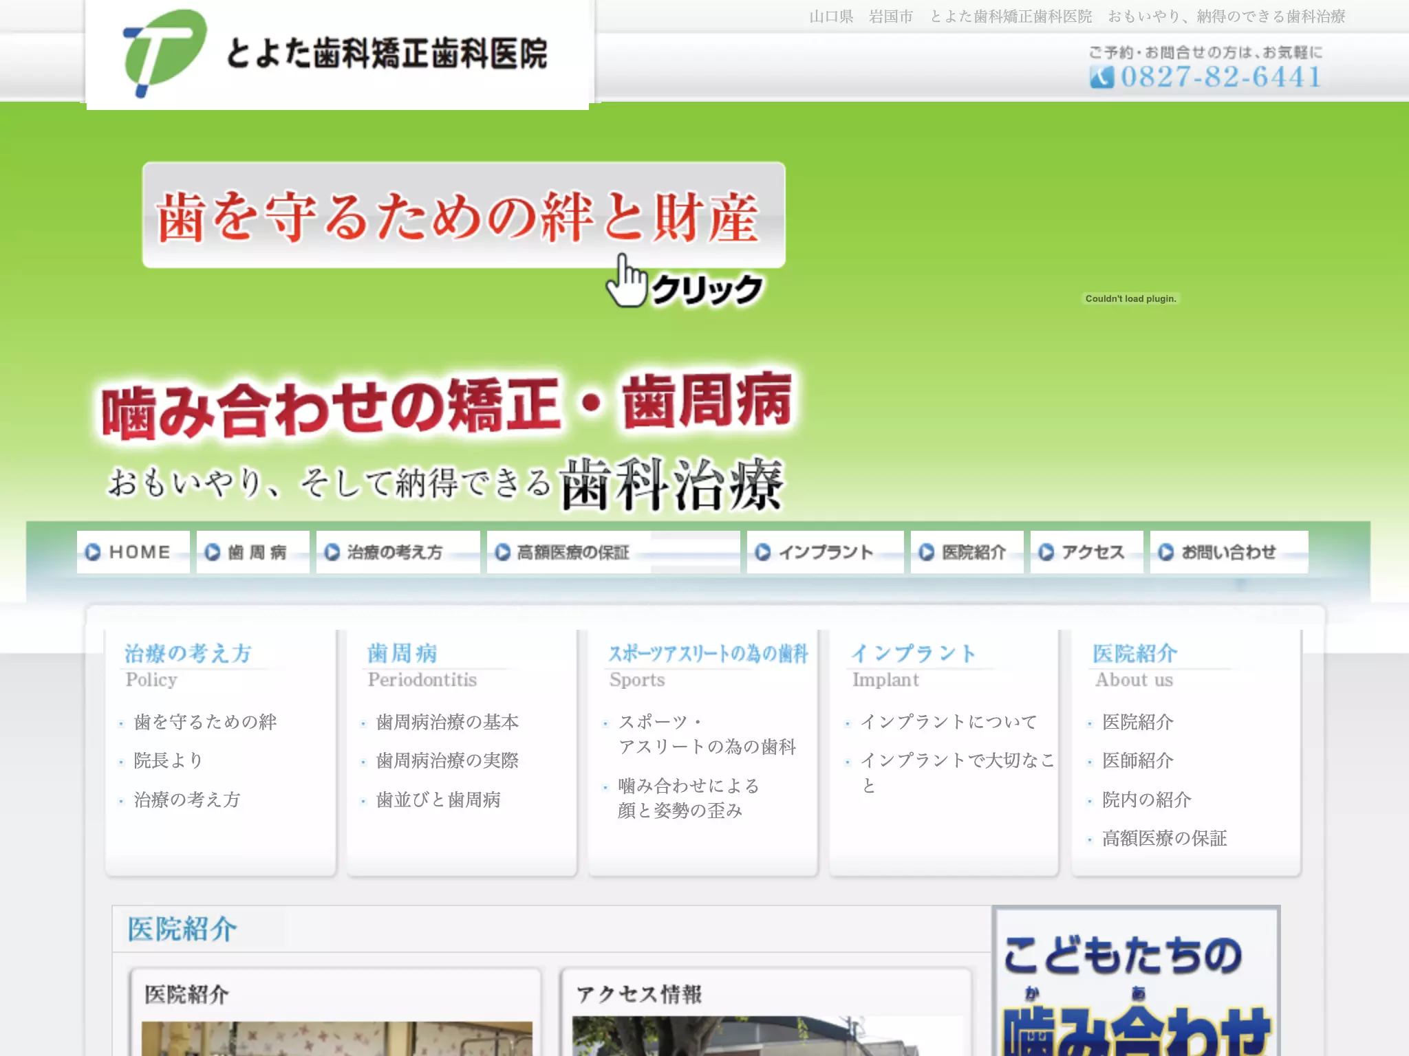
Task: Open the 医院紹介 link under About us
Action: coord(1138,722)
